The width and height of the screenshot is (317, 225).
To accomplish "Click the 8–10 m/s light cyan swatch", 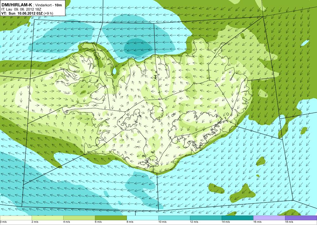I will tap(143, 218).
